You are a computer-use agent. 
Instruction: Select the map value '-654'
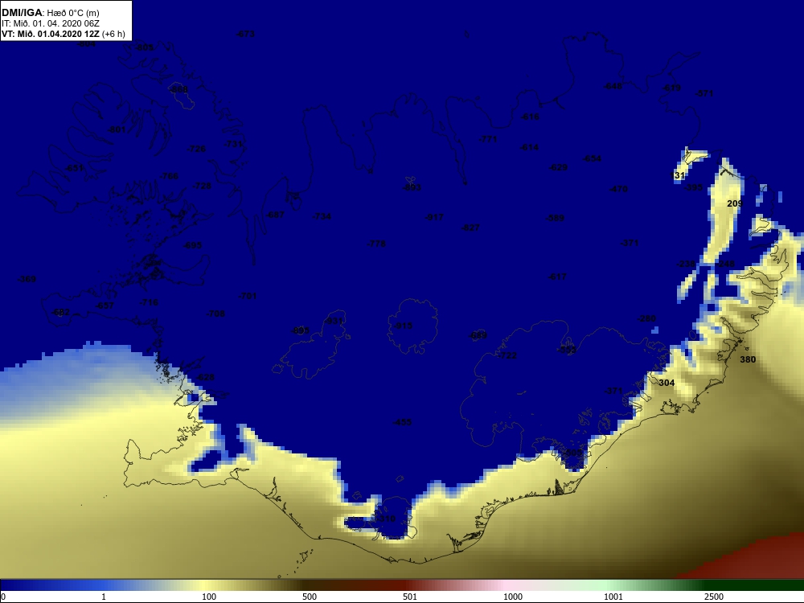[593, 158]
